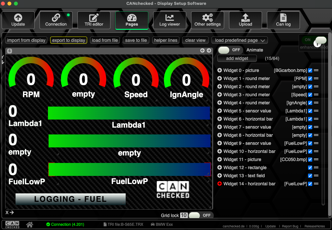Click the add widget button

[237, 58]
